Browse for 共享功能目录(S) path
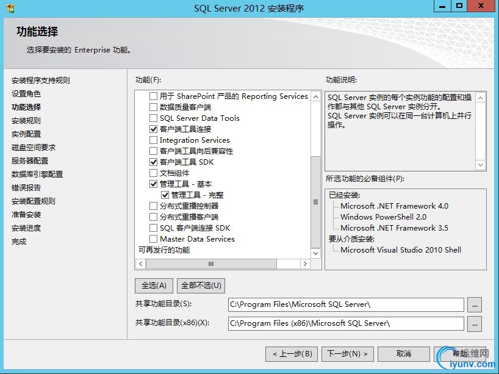Viewport: 499px width, 374px height. 475,305
